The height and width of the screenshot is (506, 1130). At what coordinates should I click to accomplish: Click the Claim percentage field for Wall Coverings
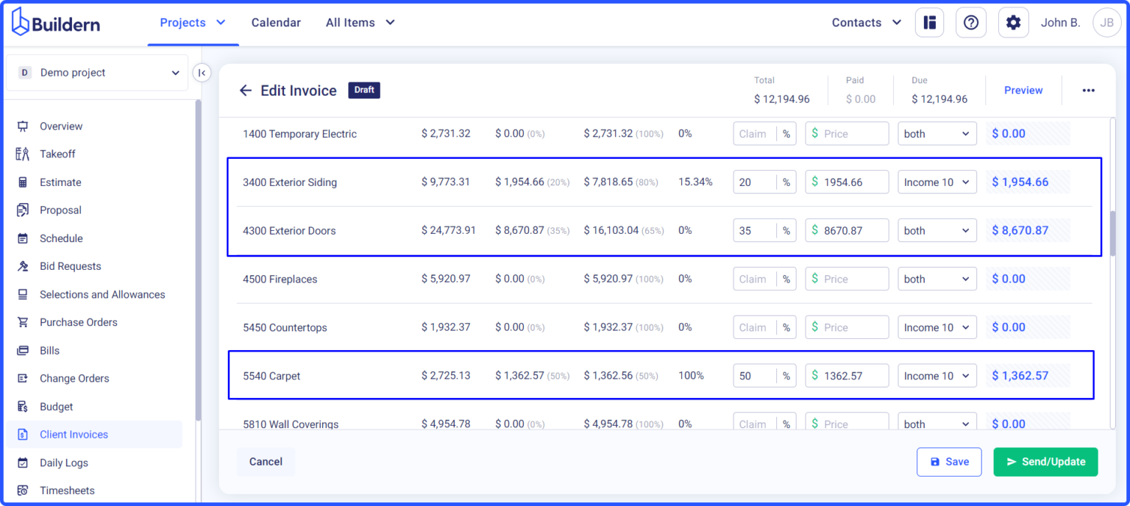coord(758,424)
